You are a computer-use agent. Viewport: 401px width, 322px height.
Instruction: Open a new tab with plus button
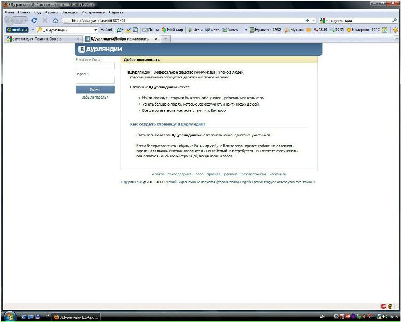[x=166, y=39]
